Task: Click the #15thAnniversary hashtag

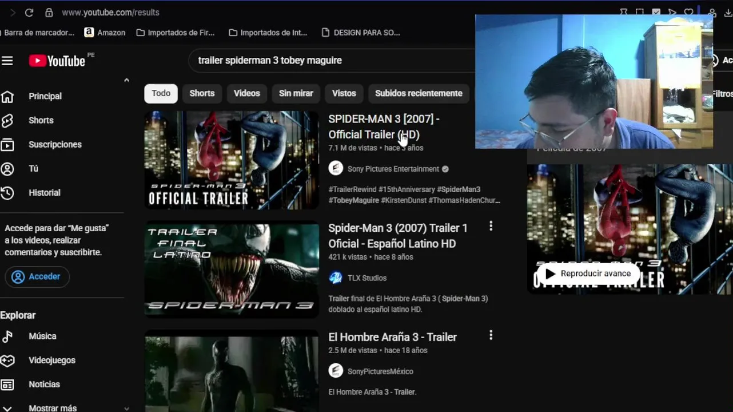Action: coord(407,189)
